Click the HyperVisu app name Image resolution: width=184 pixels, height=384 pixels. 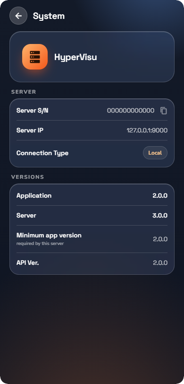tap(75, 57)
